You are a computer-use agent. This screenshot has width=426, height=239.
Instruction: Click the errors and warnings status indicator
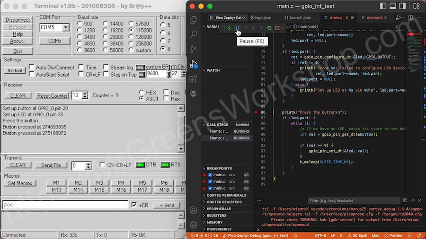(x=204, y=236)
